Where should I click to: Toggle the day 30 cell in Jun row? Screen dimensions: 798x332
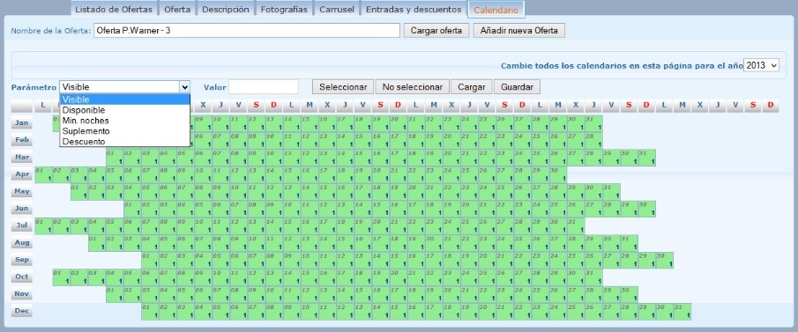coord(647,209)
